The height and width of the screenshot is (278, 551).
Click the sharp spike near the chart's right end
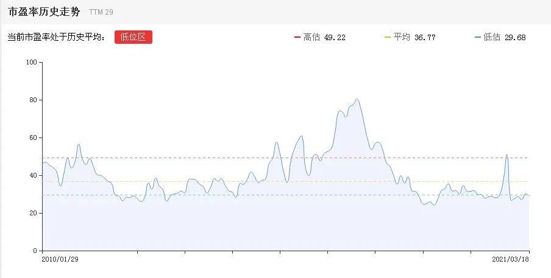(x=507, y=155)
